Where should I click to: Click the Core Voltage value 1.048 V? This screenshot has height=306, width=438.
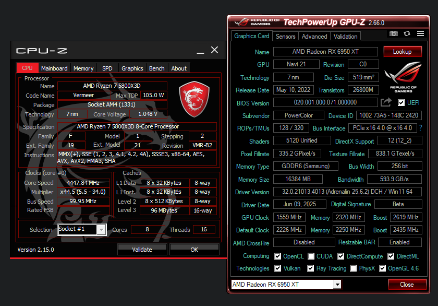[148, 114]
